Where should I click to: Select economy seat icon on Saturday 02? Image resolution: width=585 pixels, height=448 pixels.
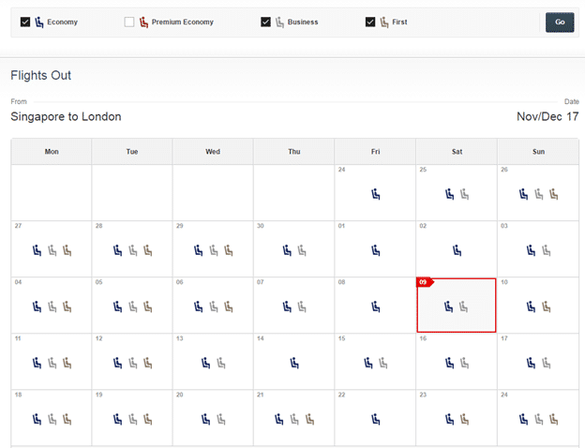click(x=457, y=250)
